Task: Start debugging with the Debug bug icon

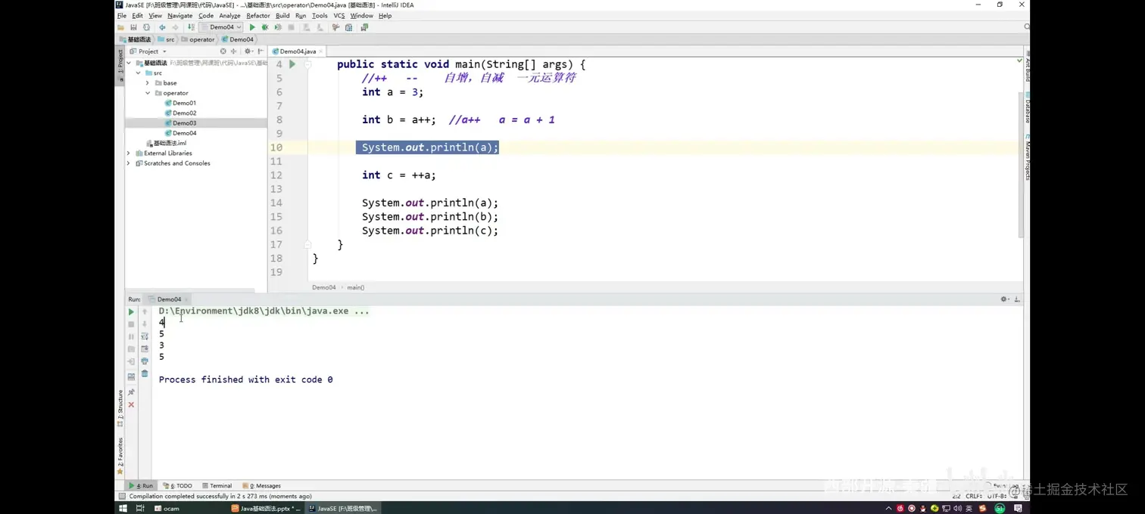Action: [x=264, y=26]
